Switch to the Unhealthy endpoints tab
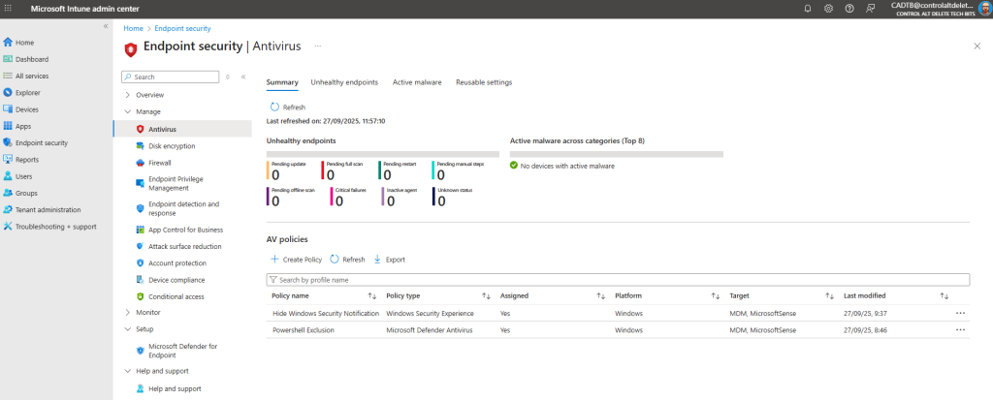993x400 pixels. click(344, 82)
